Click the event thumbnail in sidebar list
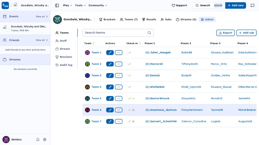259x145 pixels. 6,28
